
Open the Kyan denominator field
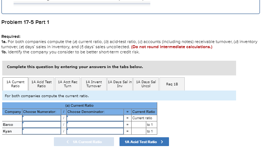pyautogui.click(x=95, y=131)
